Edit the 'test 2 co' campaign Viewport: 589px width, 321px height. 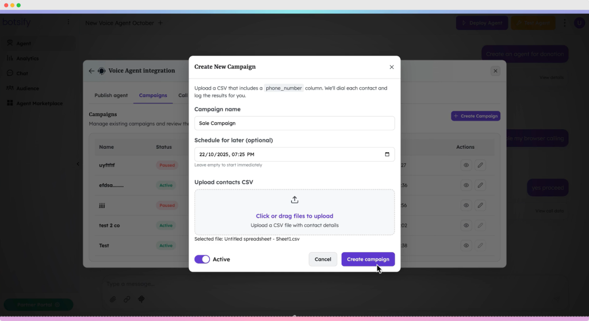(480, 225)
